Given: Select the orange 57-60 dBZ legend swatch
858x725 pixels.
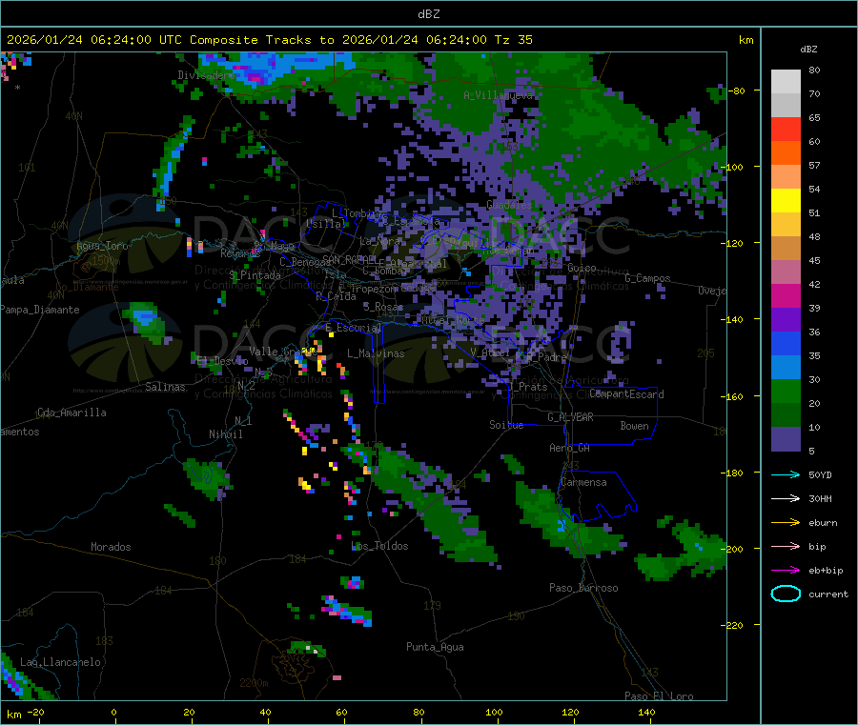Looking at the screenshot, I should pos(786,153).
